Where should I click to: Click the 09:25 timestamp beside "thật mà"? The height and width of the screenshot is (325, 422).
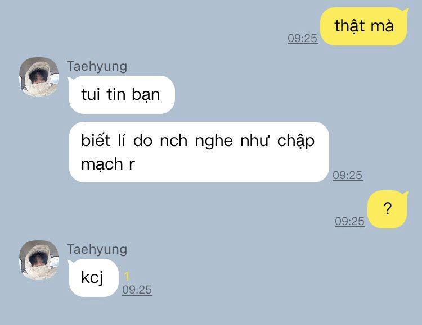303,38
